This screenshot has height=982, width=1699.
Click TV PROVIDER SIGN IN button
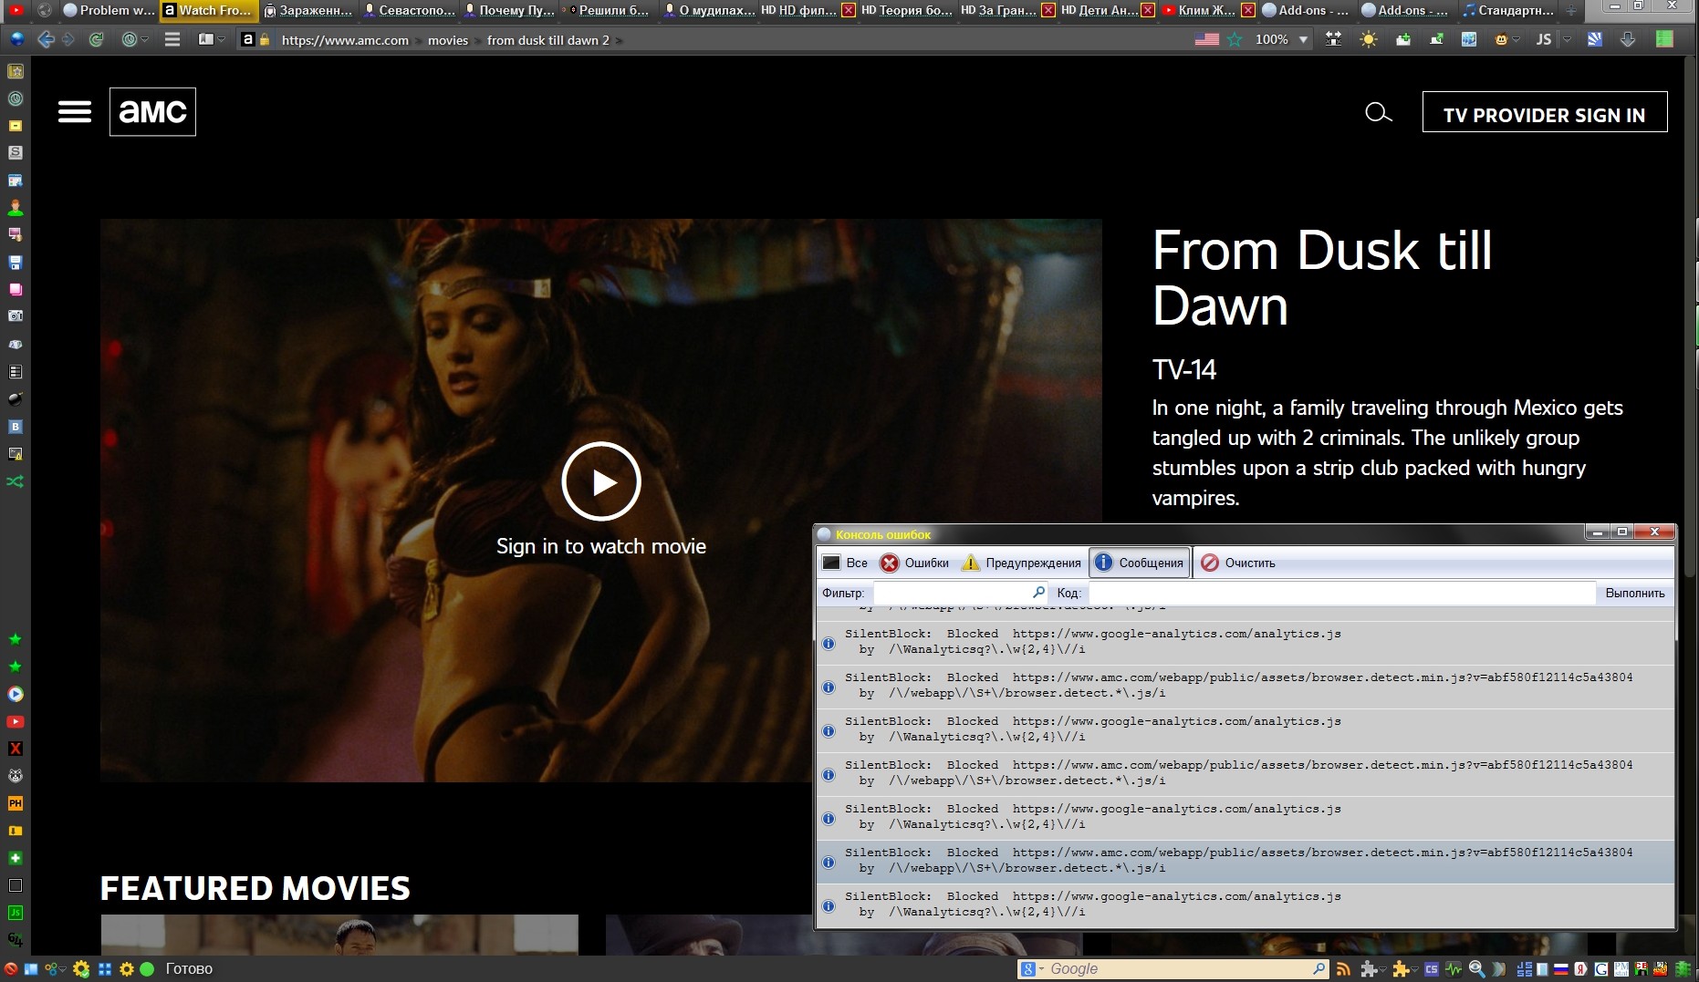(1544, 112)
